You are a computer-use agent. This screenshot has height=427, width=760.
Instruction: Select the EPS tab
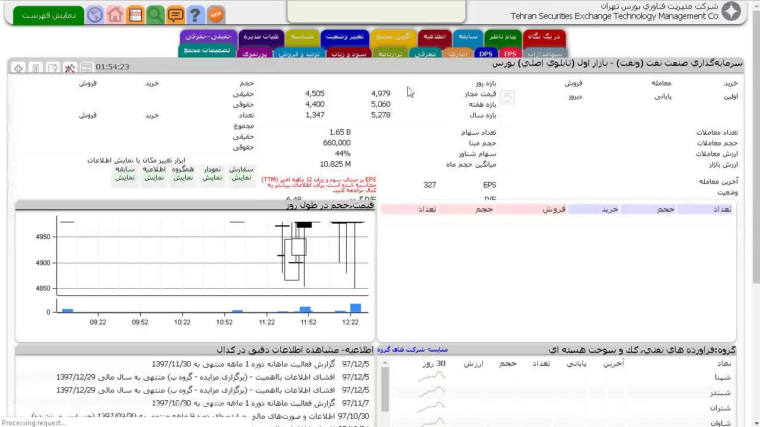pos(510,54)
